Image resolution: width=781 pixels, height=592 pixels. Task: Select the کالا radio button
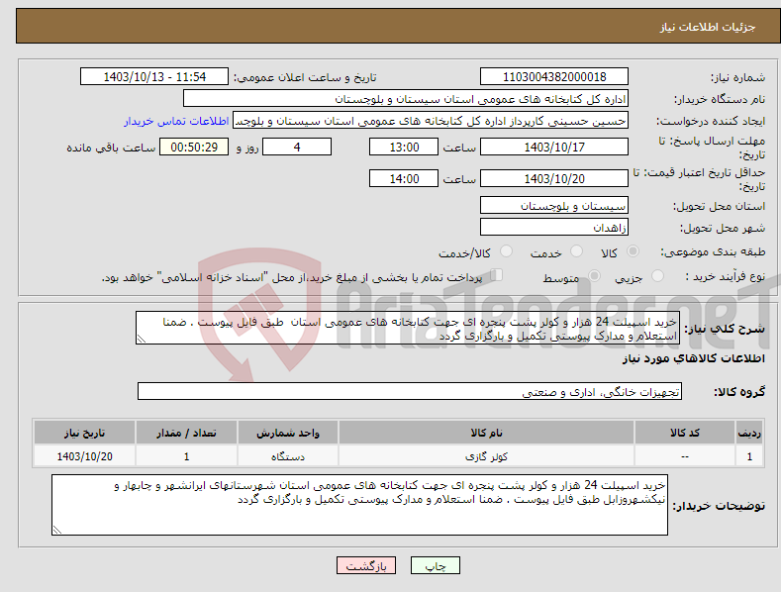click(634, 251)
